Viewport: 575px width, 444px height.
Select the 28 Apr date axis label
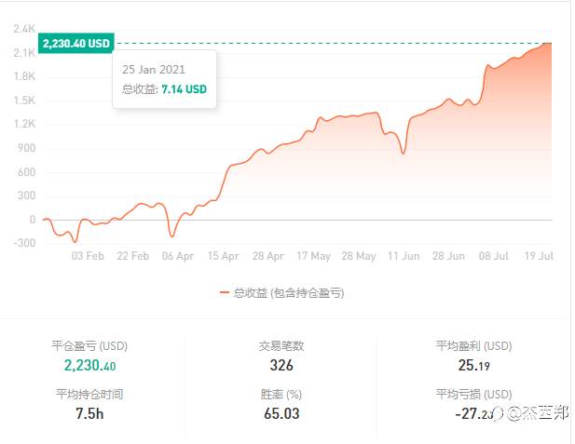[268, 256]
